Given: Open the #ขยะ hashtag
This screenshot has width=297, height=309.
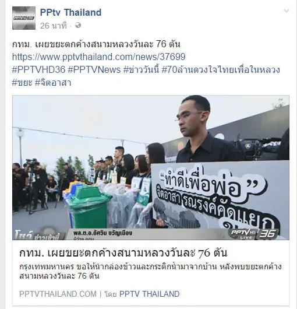Looking at the screenshot, I should 22,82.
